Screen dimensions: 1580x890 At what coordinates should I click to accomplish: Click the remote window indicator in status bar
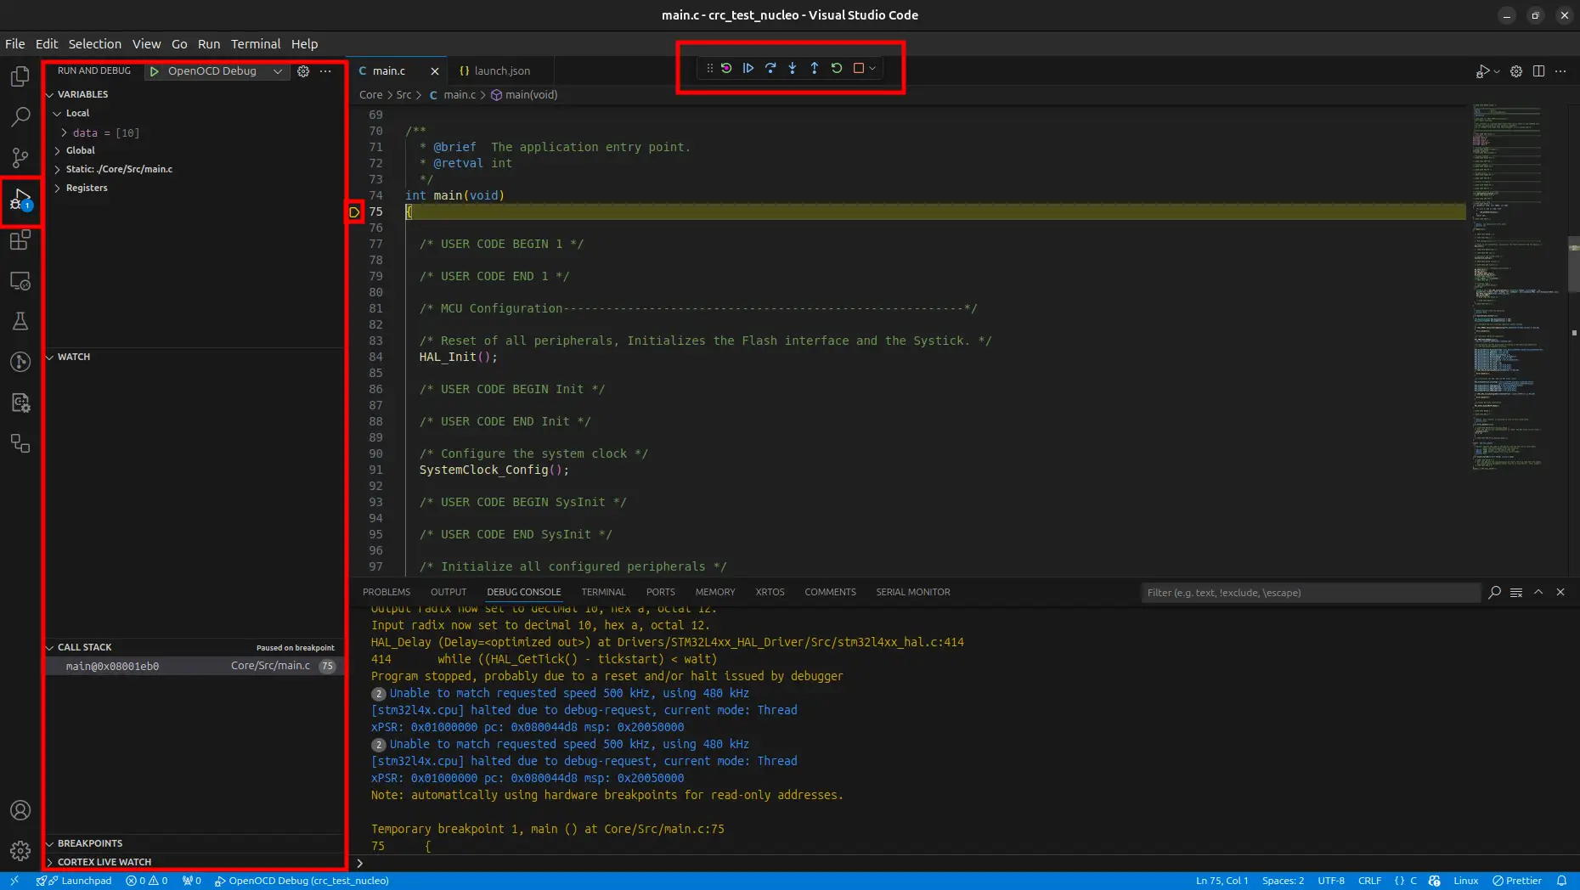(x=14, y=881)
